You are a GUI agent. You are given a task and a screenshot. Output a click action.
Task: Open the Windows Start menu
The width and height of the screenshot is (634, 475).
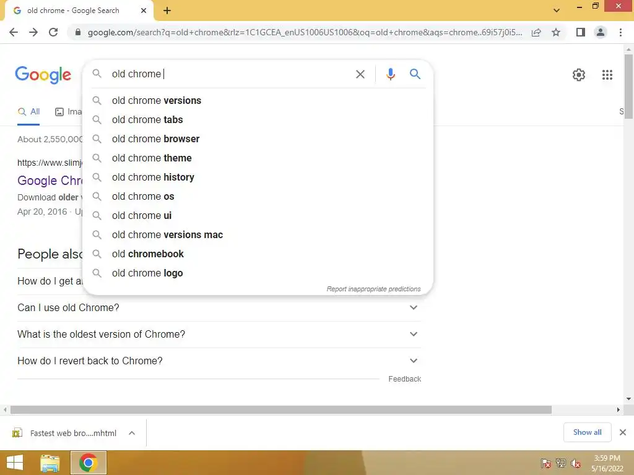pos(15,463)
